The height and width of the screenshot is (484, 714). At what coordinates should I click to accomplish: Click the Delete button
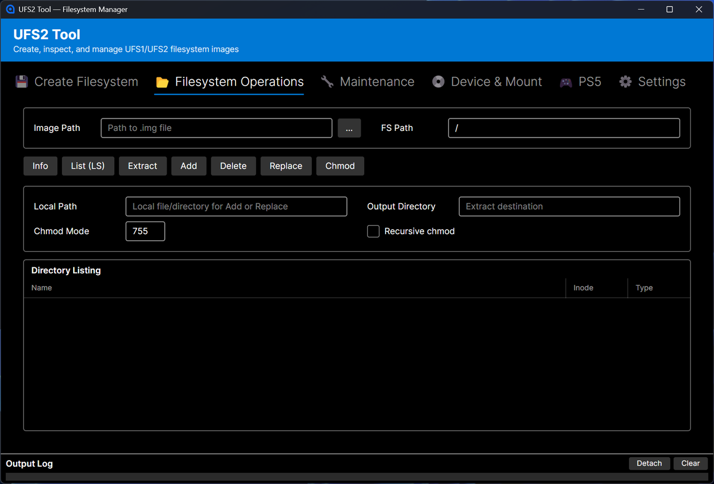pos(233,166)
